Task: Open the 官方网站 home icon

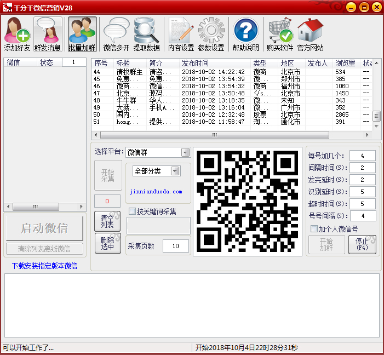Action: point(310,35)
